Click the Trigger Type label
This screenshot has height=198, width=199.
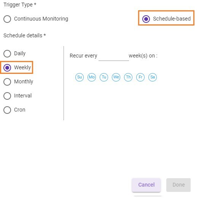[20, 5]
